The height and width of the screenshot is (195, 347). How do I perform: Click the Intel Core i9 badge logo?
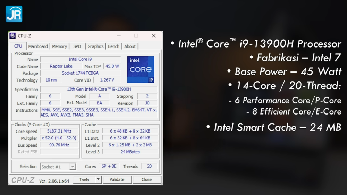point(141,69)
